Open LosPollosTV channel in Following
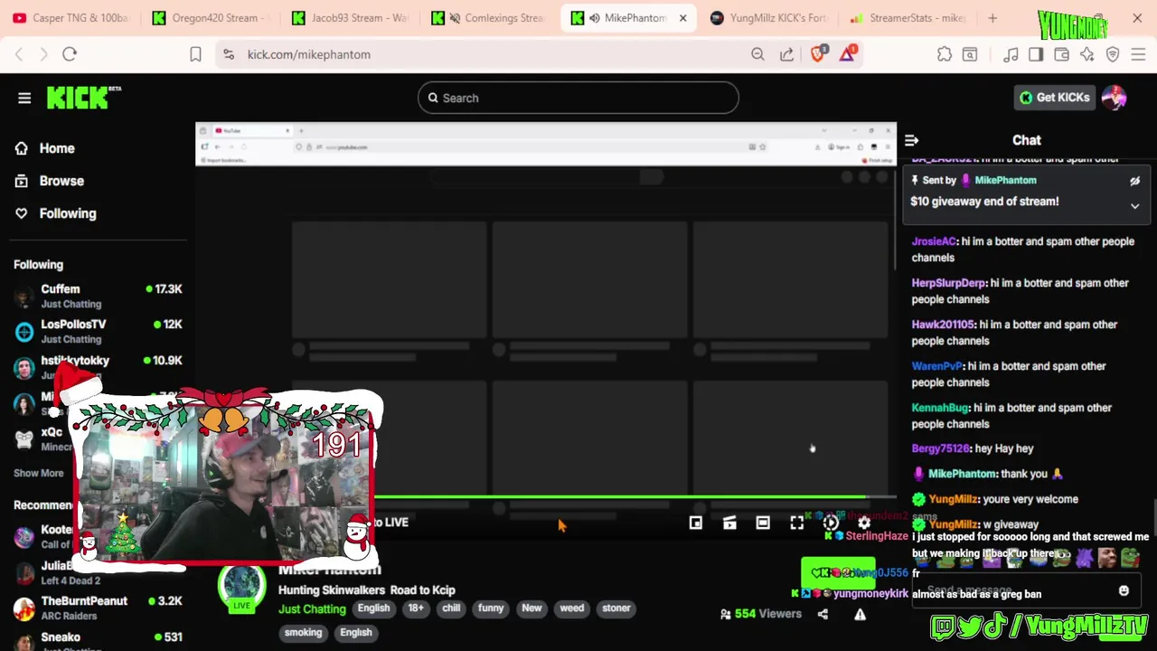Image resolution: width=1157 pixels, height=651 pixels. [98, 331]
